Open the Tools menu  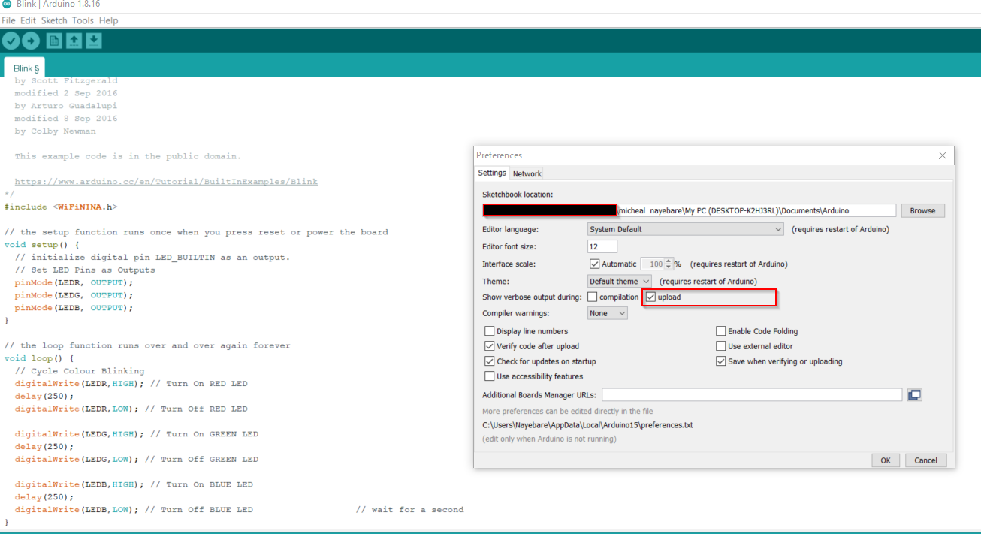tap(83, 20)
